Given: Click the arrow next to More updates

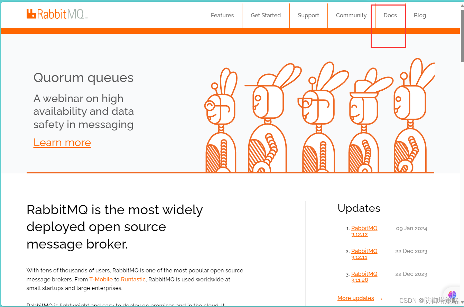Looking at the screenshot, I should coord(380,298).
